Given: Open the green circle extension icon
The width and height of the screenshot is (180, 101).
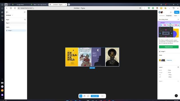Looking at the screenshot, I should click(x=153, y=8).
